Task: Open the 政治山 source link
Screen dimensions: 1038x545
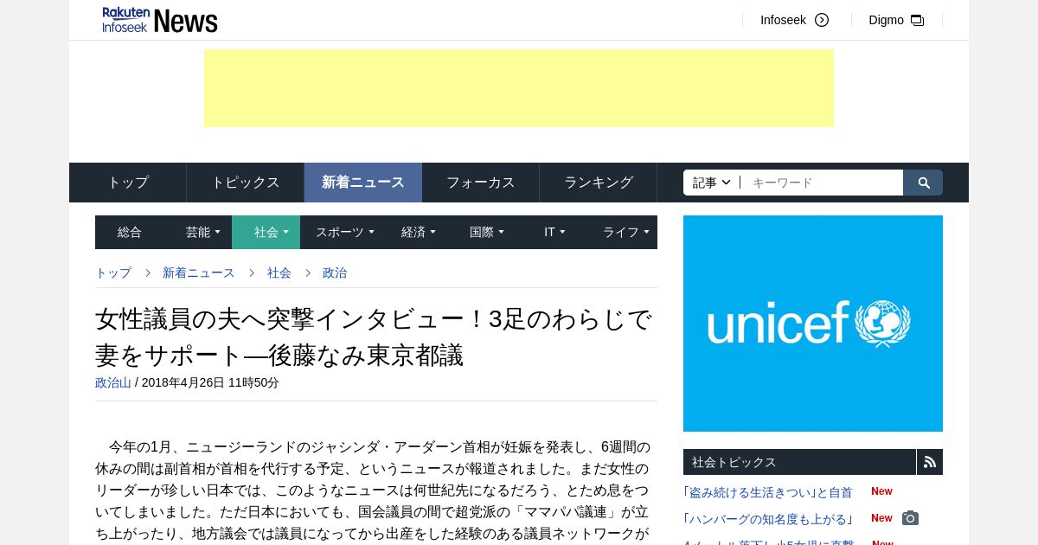Action: click(x=113, y=382)
